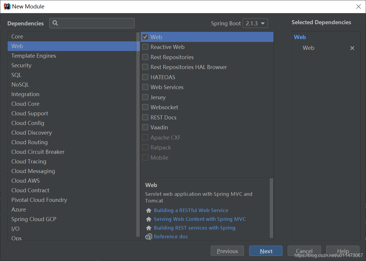Click the Cancel button
Image resolution: width=366 pixels, height=261 pixels.
[304, 251]
